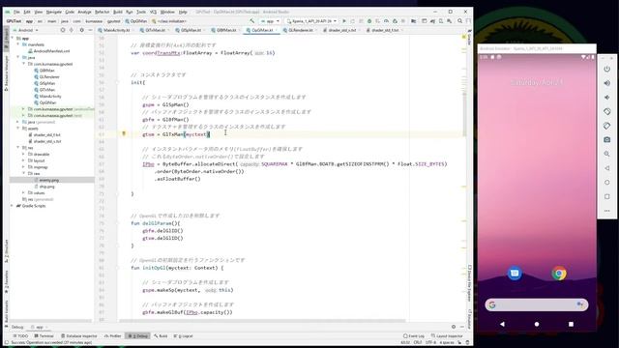The image size is (619, 348).
Task: Open the File menu
Action: pos(16,12)
